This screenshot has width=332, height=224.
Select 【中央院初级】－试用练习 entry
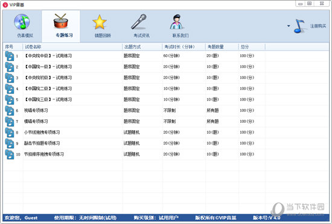pos(48,78)
